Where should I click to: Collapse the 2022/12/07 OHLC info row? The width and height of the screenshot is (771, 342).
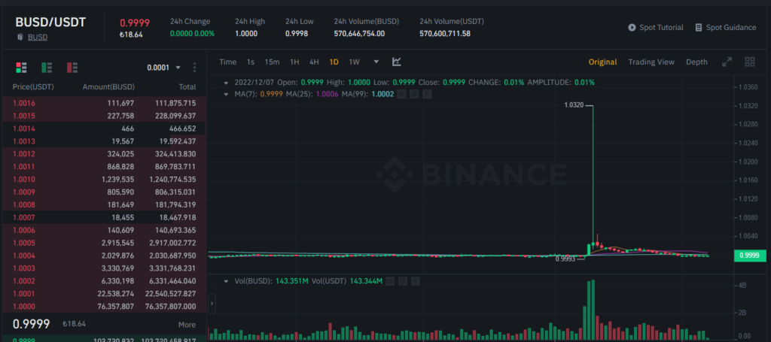[226, 83]
